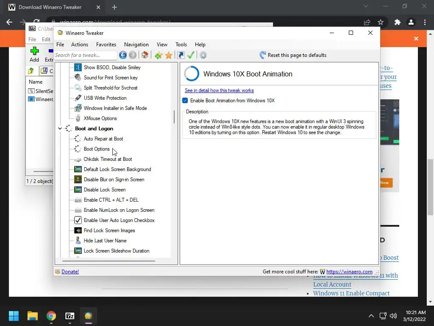Screen dimensions: 434x326
Task: Click Reset this page to defaults
Action: pyautogui.click(x=293, y=55)
